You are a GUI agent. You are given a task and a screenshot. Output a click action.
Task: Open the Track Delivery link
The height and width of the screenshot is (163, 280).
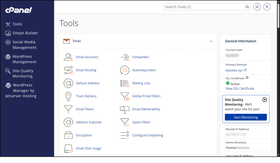tap(86, 96)
